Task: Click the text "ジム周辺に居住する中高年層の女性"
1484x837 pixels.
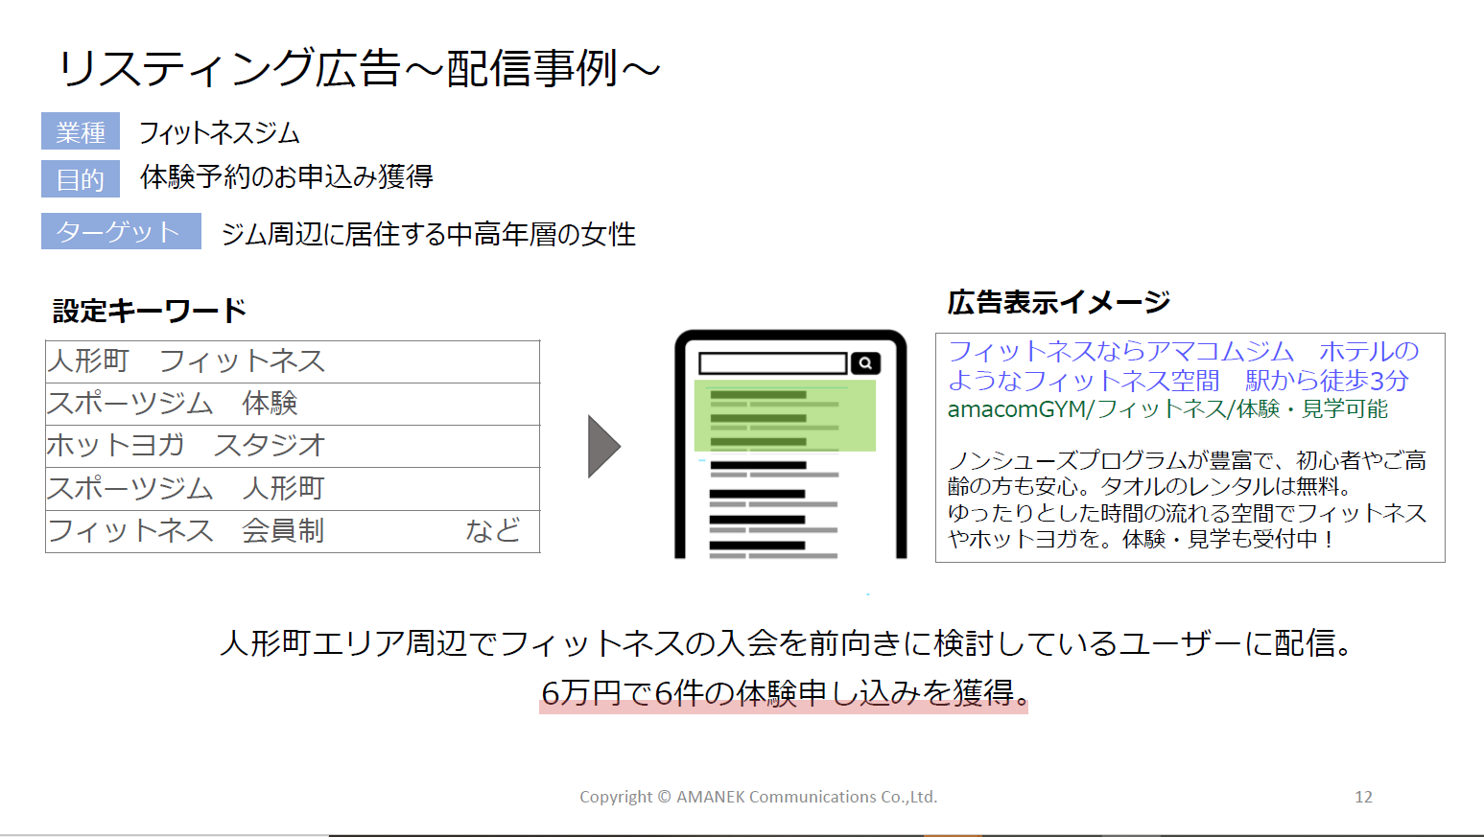Action: coord(428,234)
